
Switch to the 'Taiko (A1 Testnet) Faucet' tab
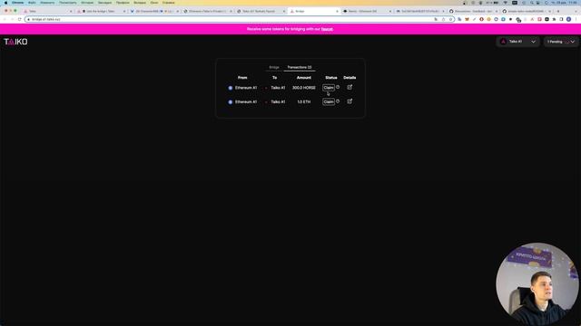click(261, 11)
